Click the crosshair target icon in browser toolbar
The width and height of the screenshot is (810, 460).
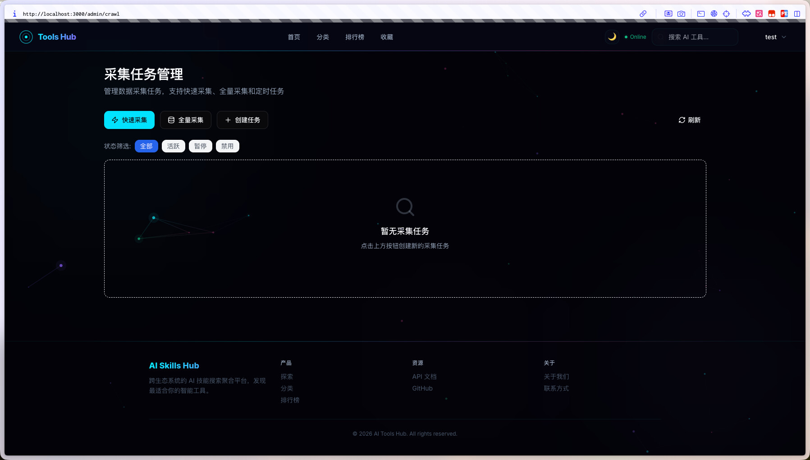726,14
